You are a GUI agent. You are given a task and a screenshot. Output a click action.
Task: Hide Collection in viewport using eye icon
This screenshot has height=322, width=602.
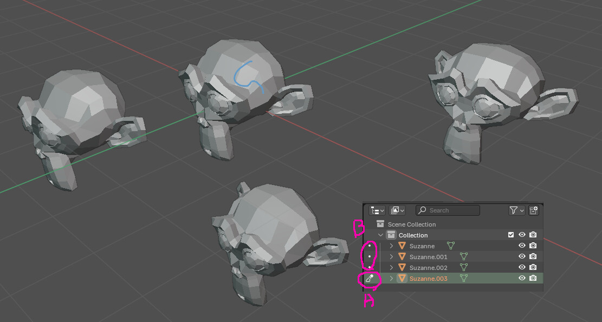tap(522, 235)
